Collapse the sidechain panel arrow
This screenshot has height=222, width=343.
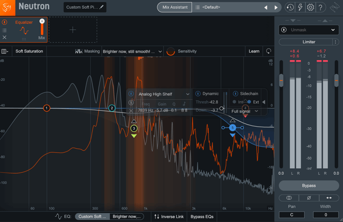click(x=264, y=102)
